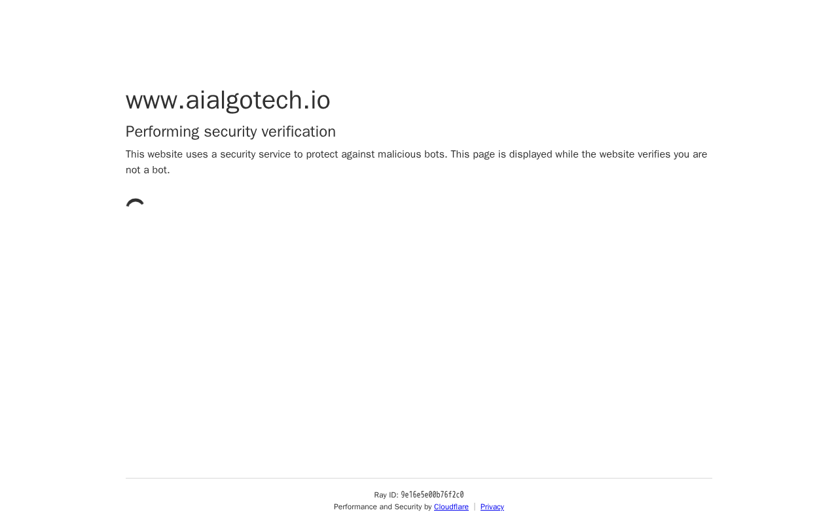Click the phrase website verifies you are
This screenshot has height=523, width=838.
pos(653,154)
